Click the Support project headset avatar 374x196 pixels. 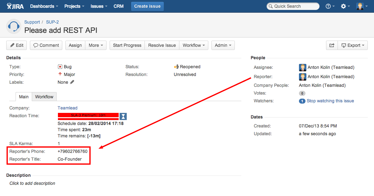pos(14,26)
